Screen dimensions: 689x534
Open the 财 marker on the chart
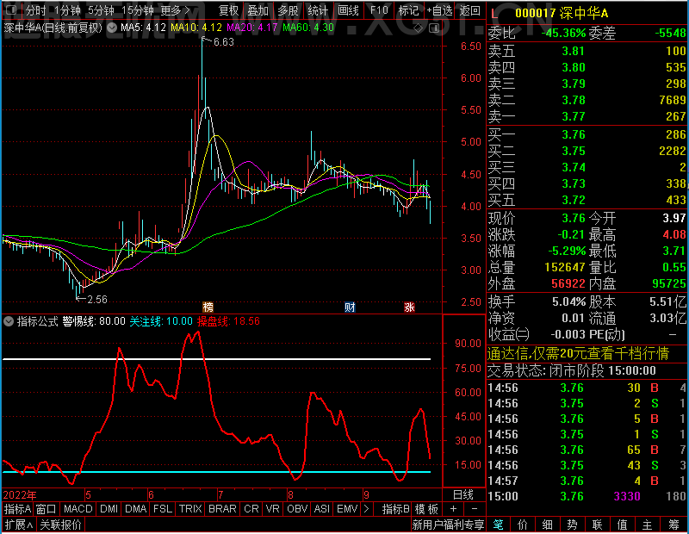point(350,307)
